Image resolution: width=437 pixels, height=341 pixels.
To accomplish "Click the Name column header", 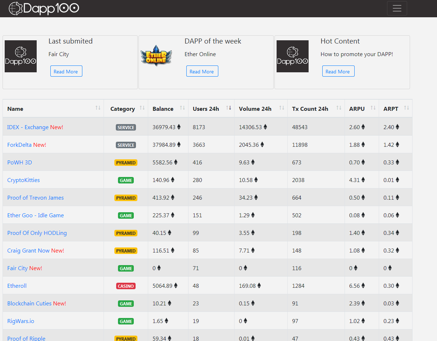I will tap(53, 109).
